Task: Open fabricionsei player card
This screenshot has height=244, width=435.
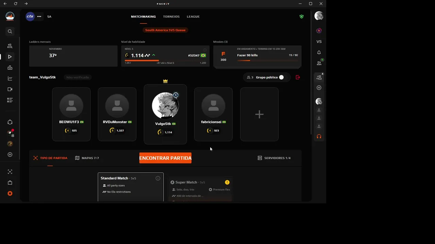Action: (213, 114)
